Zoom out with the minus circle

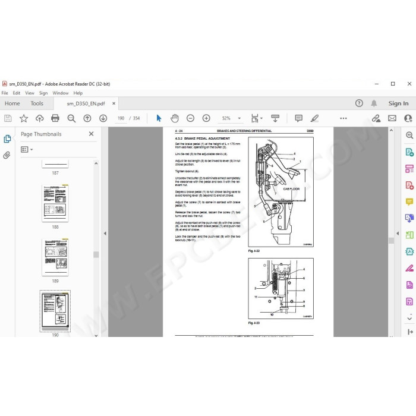coord(190,118)
